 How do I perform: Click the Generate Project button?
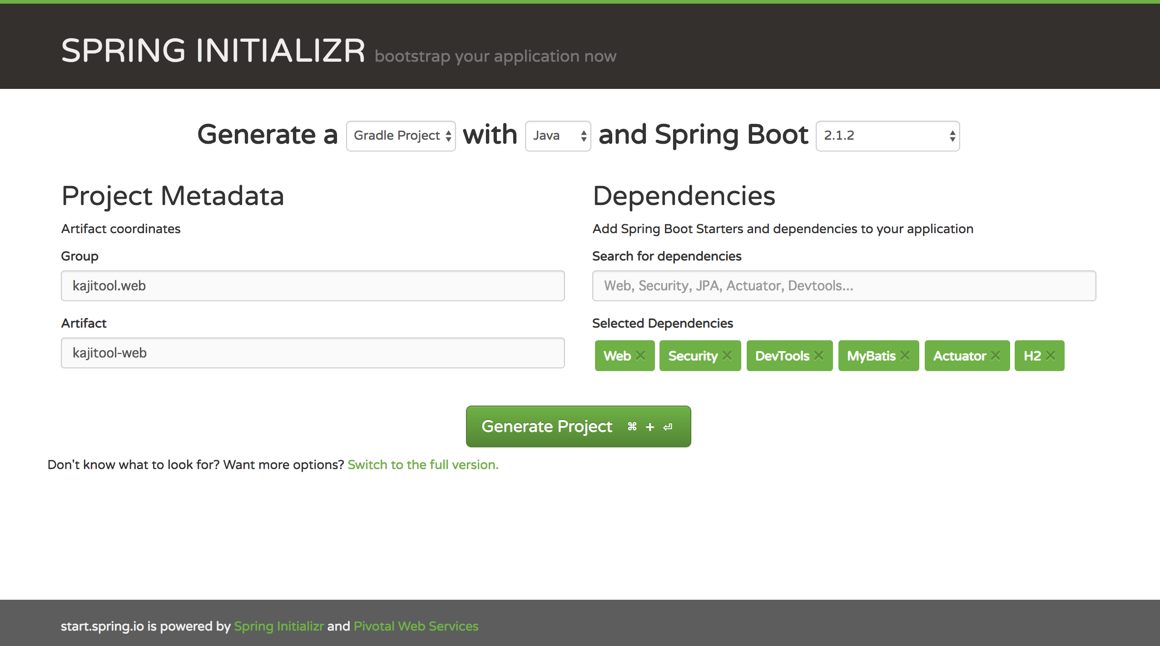578,426
